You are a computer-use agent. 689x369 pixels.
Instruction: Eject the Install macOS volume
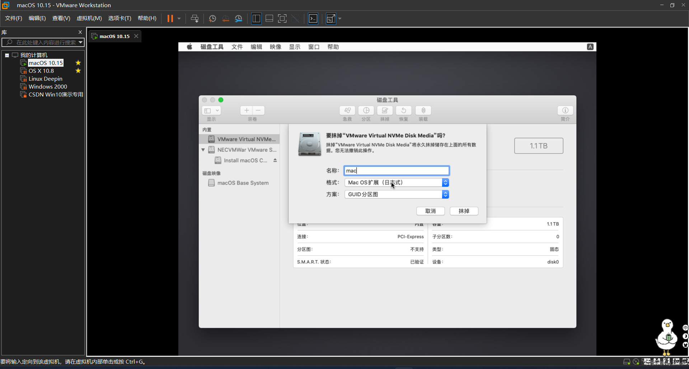(275, 160)
